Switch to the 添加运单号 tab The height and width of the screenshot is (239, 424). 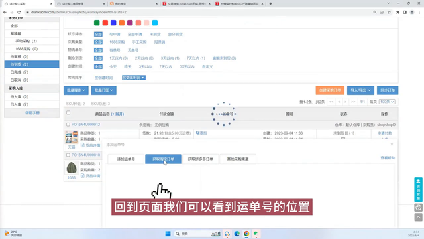[x=126, y=159]
